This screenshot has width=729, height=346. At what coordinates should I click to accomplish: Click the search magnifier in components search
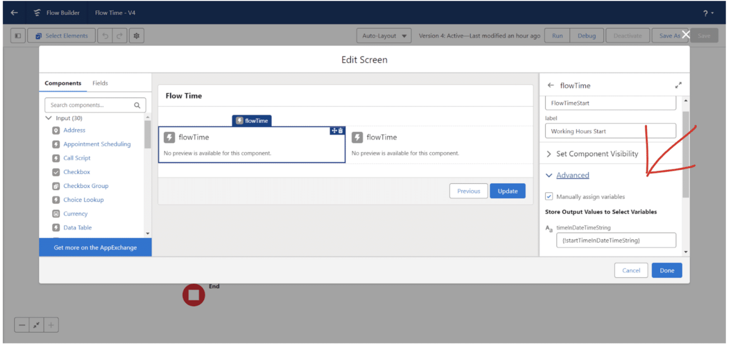(x=137, y=105)
